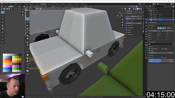175x98 pixels.
Task: Select the Poly Build tool
Action: 28,55
